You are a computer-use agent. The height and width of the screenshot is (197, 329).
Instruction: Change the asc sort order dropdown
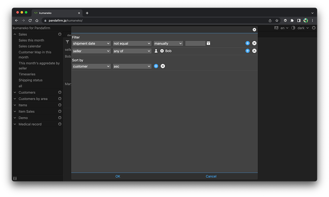[132, 66]
